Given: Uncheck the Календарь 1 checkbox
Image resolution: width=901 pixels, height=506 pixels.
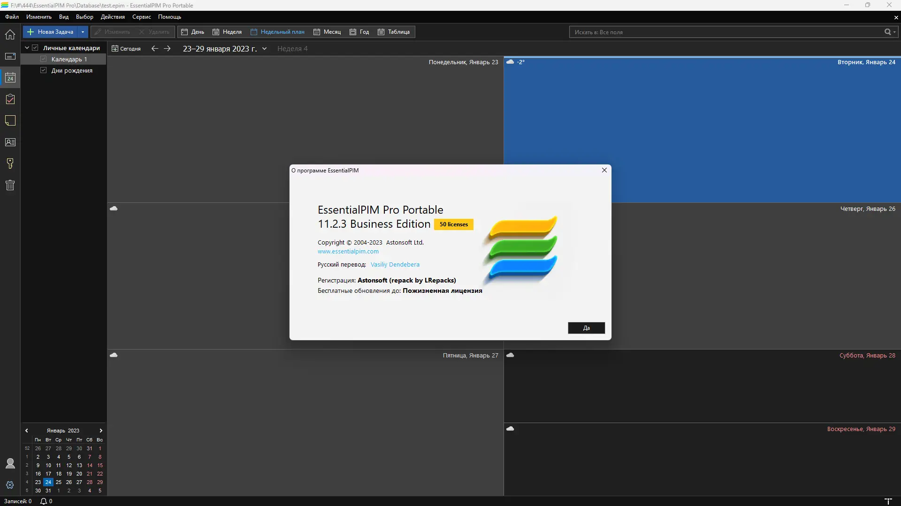Looking at the screenshot, I should 44,59.
